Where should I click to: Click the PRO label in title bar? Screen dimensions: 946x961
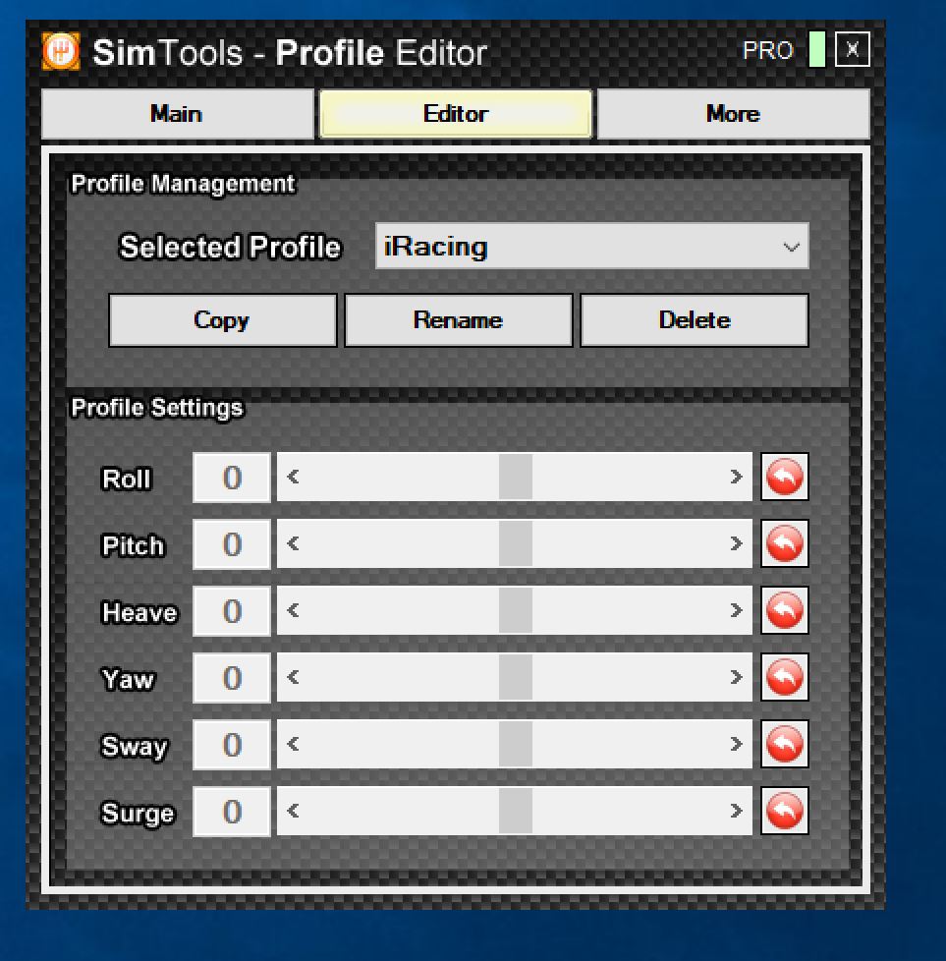click(768, 51)
